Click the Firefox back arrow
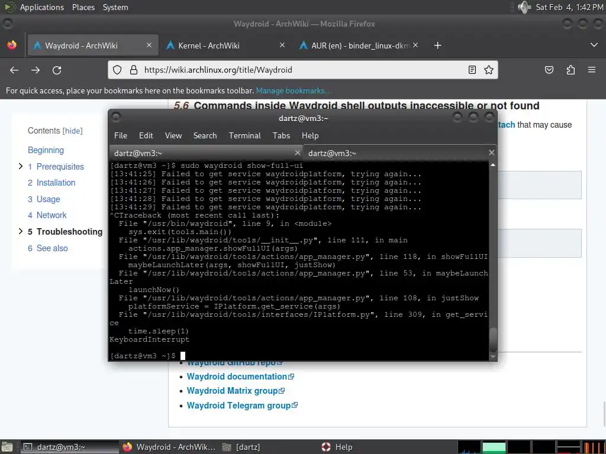Image resolution: width=606 pixels, height=454 pixels. [x=14, y=70]
